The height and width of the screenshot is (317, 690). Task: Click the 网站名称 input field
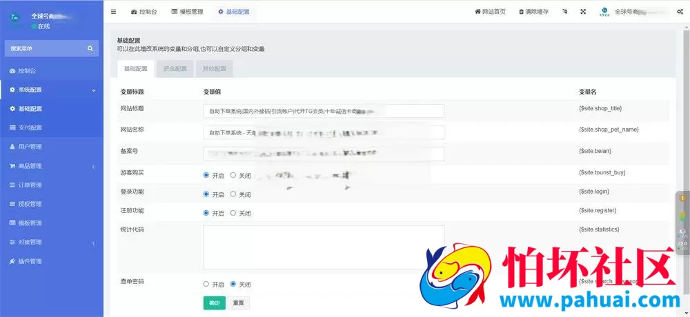tap(324, 132)
